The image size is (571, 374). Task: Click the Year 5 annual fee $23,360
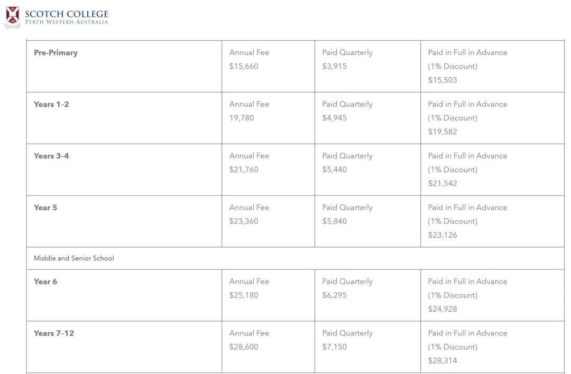244,221
